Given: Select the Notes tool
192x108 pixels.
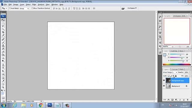Looking at the screenshot, I should (x=3, y=78).
